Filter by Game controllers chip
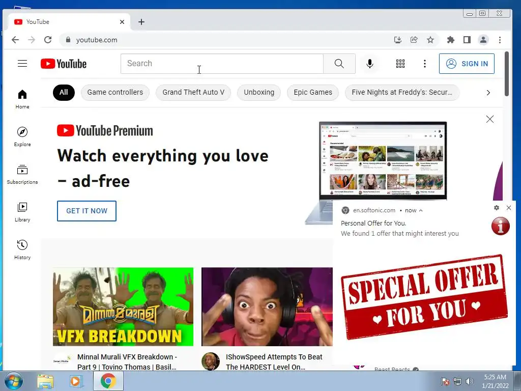Screen dimensions: 521x391 [x=115, y=93]
